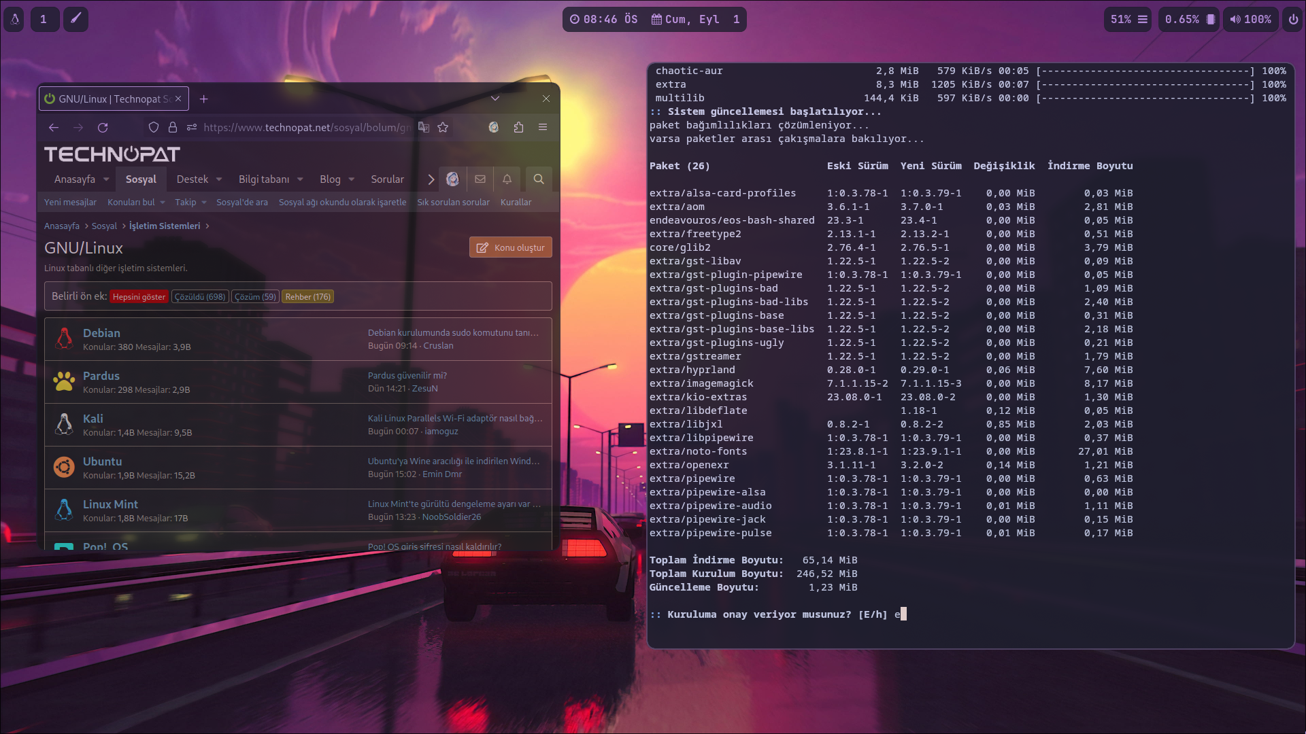
Task: Click the forum search magnifier icon
Action: coord(538,179)
